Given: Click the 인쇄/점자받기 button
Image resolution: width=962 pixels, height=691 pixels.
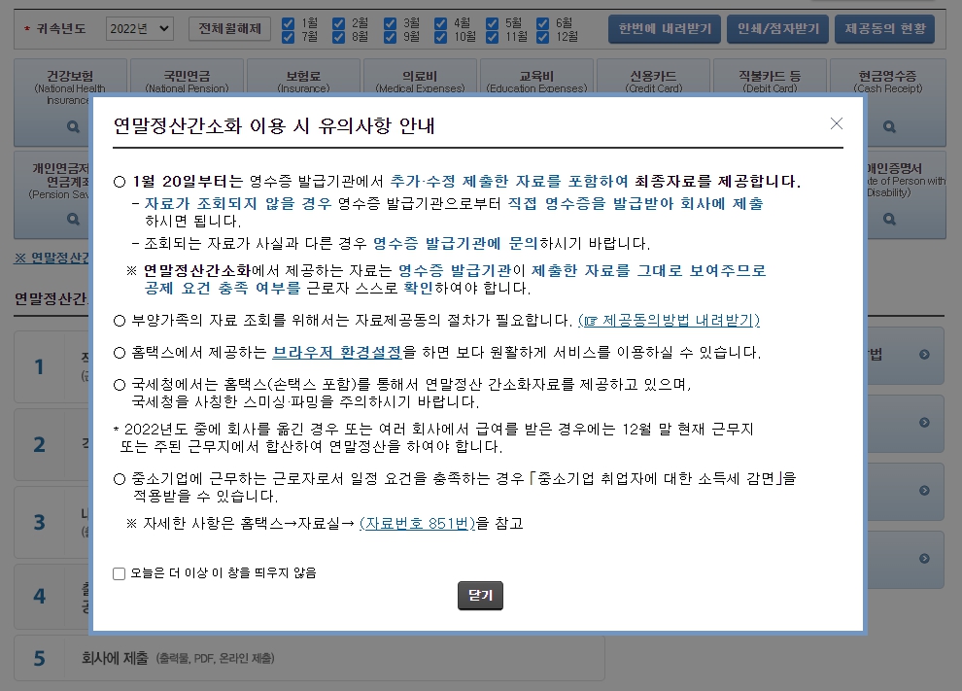Looking at the screenshot, I should coord(778,29).
